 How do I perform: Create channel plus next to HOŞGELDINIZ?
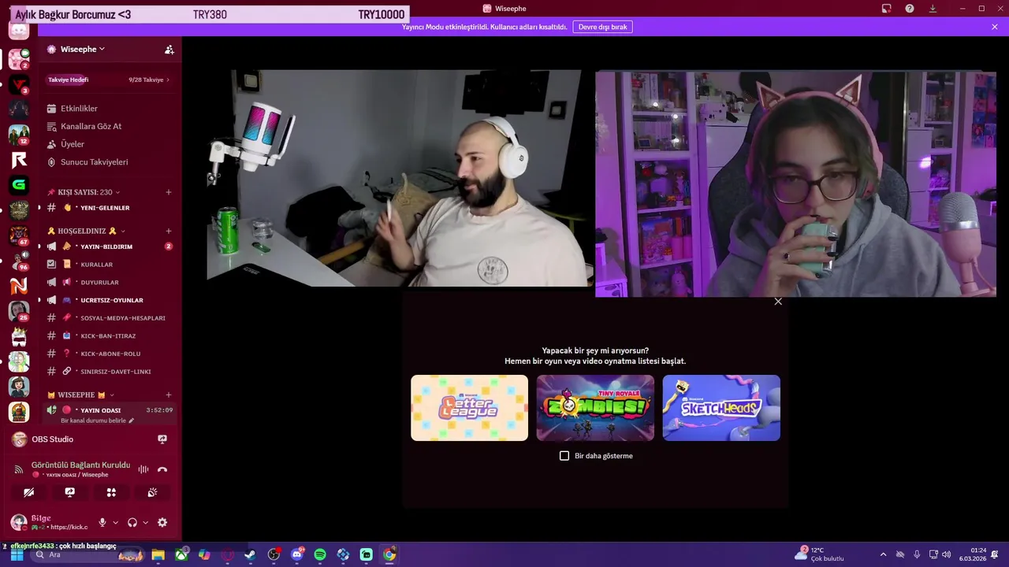click(169, 231)
